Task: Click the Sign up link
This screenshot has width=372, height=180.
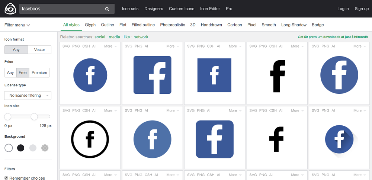Action: click(x=362, y=9)
